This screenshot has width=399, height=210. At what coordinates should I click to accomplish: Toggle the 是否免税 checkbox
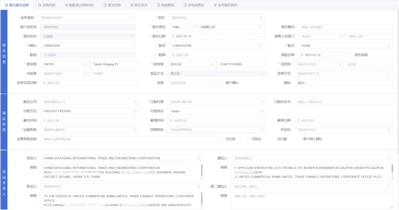351,55
